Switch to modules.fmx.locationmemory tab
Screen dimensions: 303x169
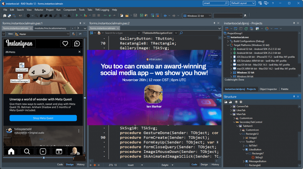pyautogui.click(x=50, y=28)
